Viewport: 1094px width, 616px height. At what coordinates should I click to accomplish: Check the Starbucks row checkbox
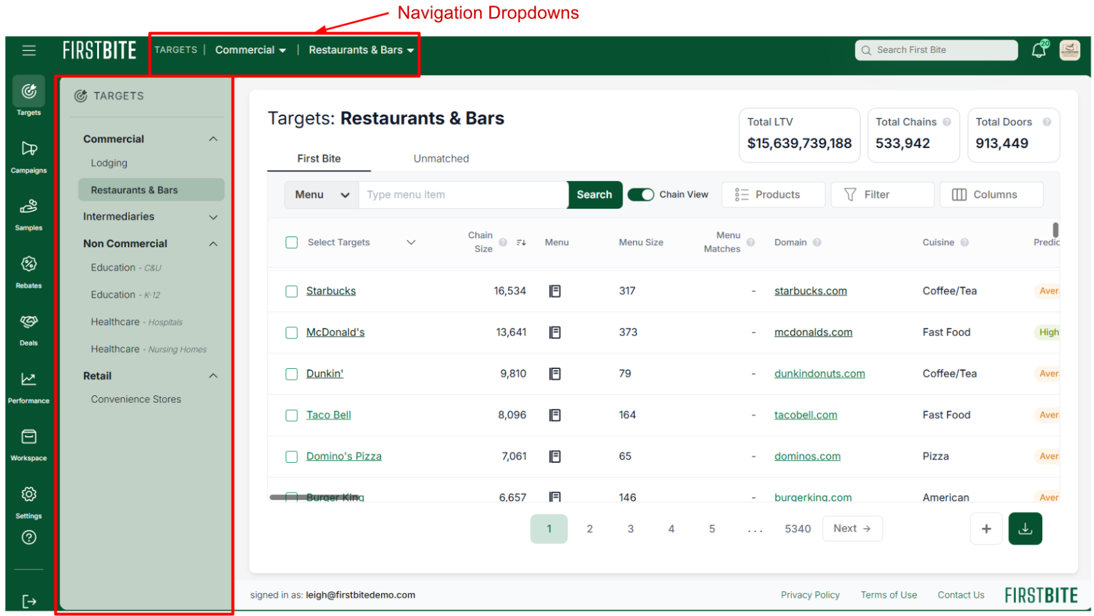coord(291,291)
